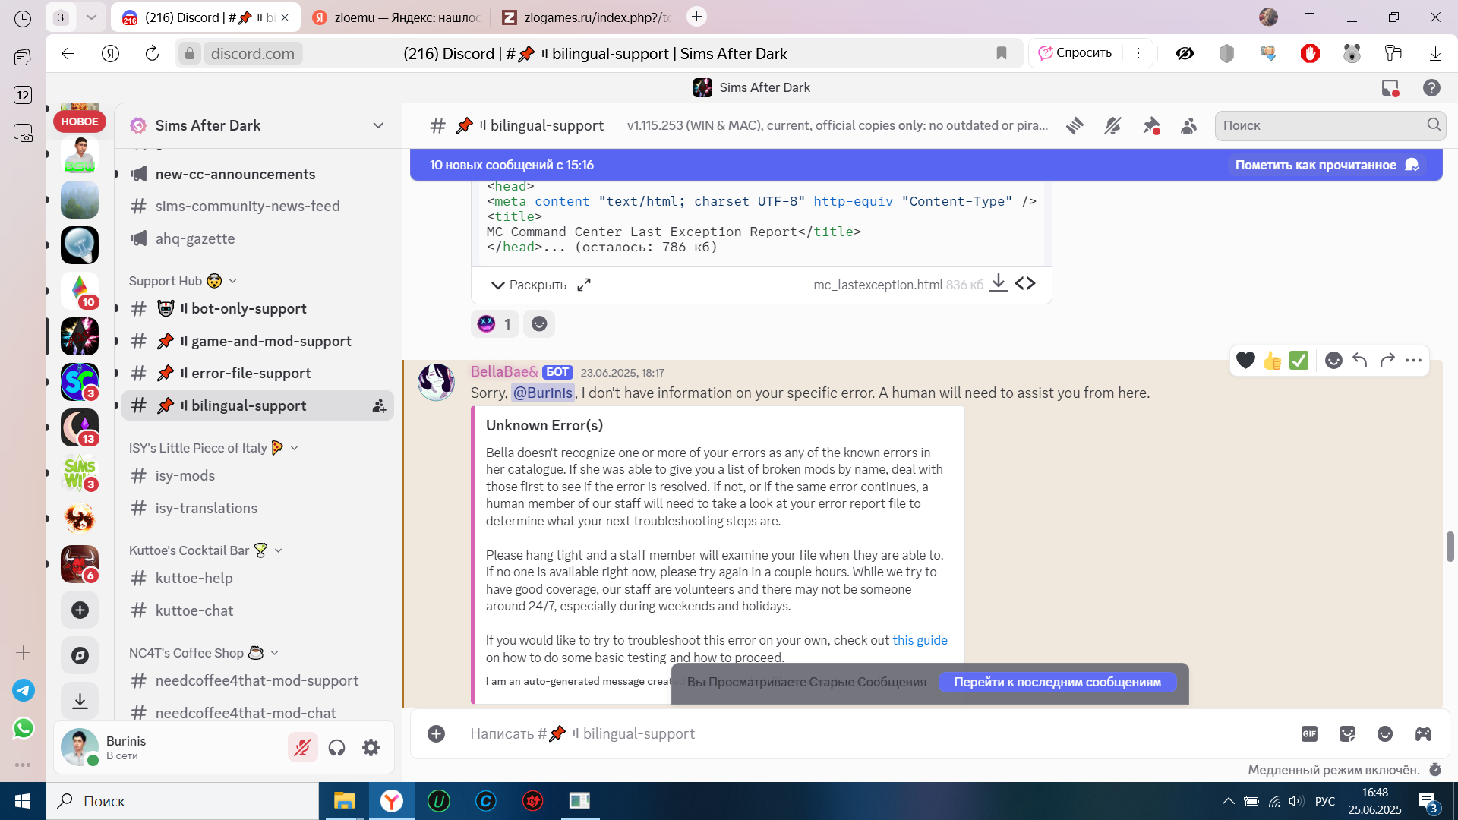1458x820 pixels.
Task: Add reaction to the attachment message
Action: [x=539, y=324]
